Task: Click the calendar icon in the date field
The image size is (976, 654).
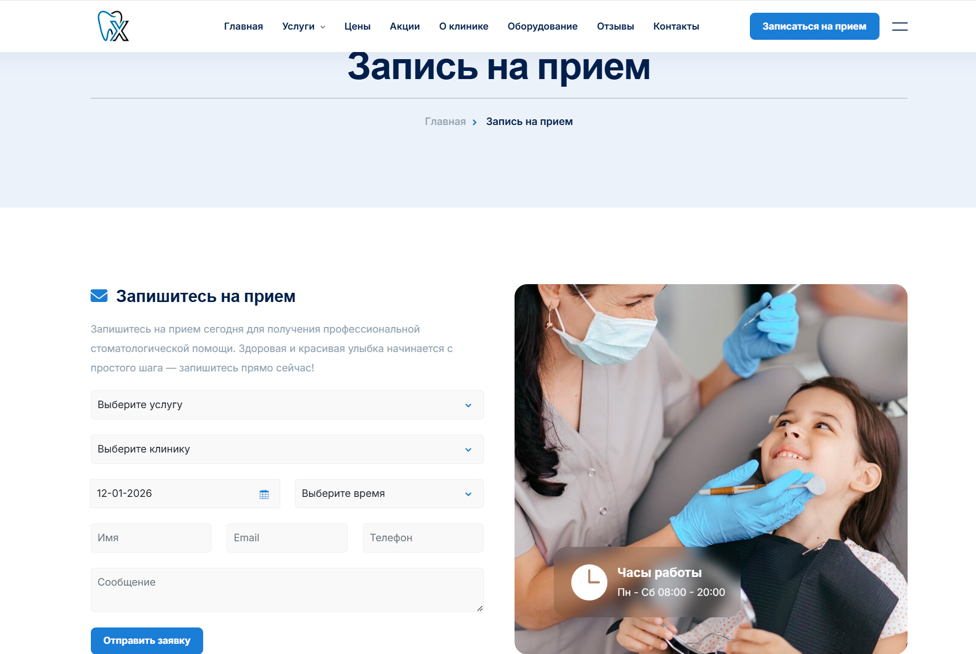Action: 264,494
